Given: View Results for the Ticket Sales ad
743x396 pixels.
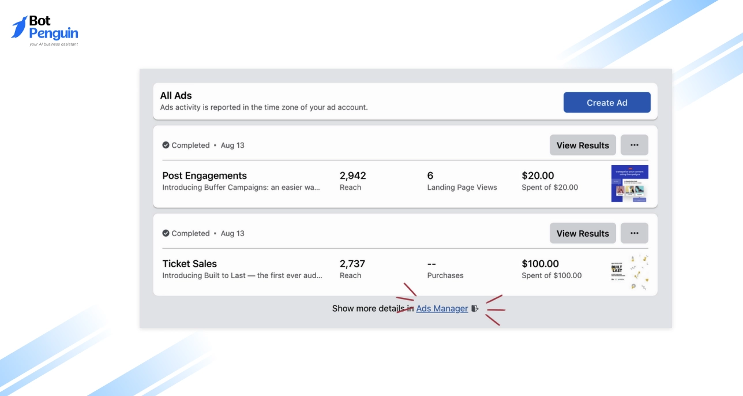Looking at the screenshot, I should coord(583,233).
